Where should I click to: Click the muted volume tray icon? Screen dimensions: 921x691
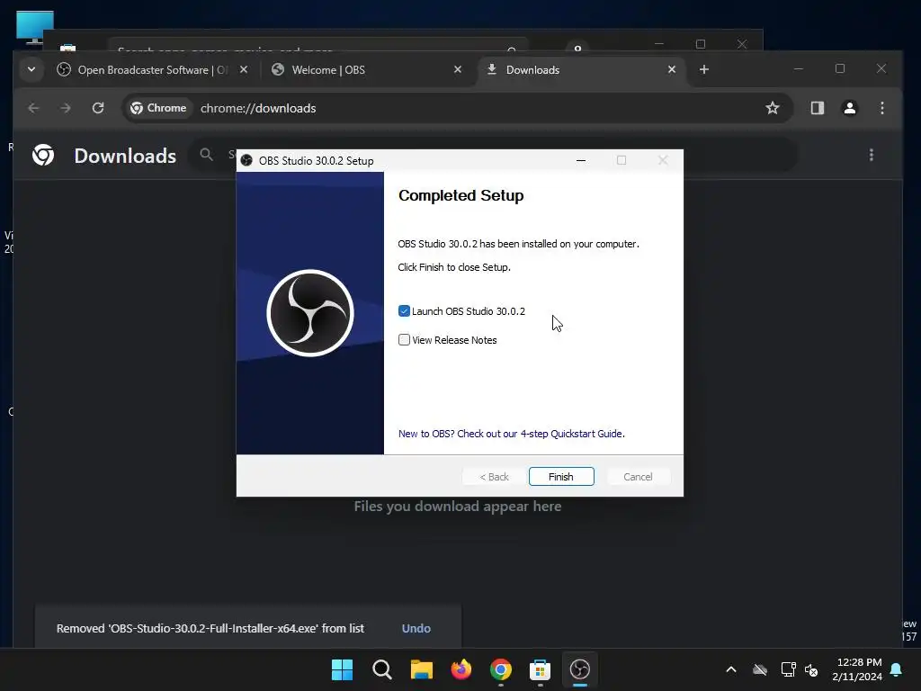(812, 669)
